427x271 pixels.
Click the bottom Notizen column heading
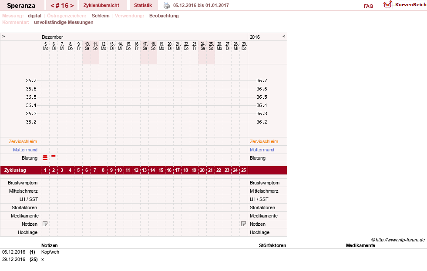click(x=50, y=245)
